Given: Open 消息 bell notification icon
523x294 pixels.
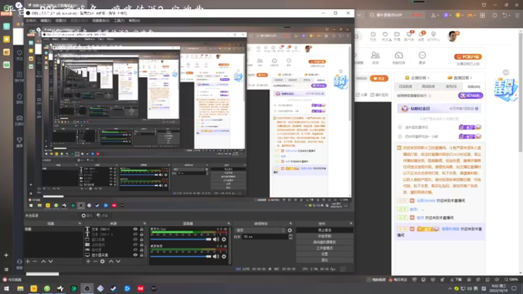Looking at the screenshot, I should 421,36.
